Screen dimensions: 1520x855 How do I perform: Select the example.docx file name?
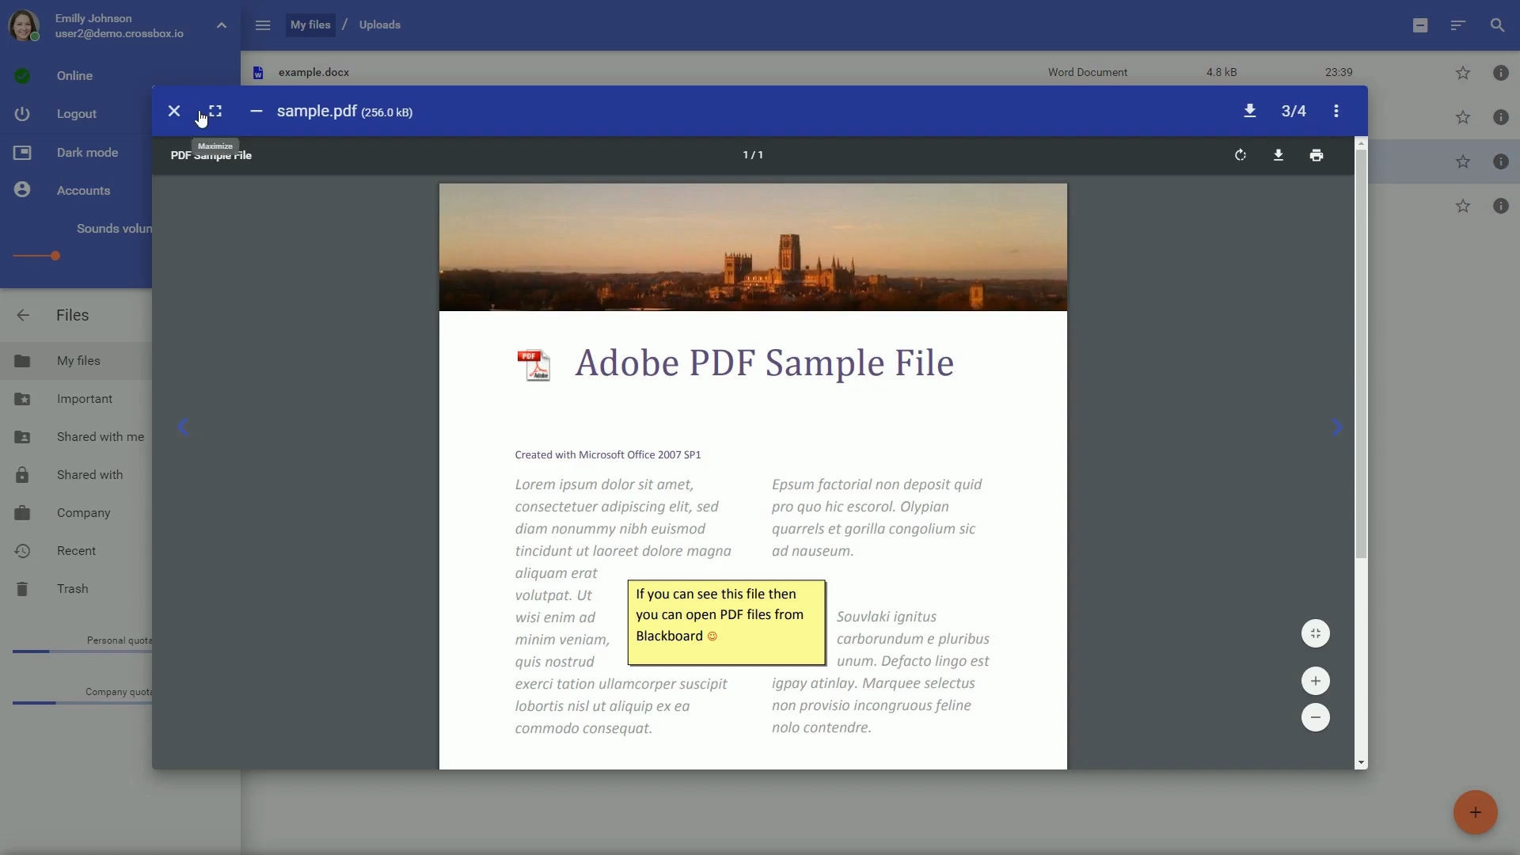[x=313, y=73]
